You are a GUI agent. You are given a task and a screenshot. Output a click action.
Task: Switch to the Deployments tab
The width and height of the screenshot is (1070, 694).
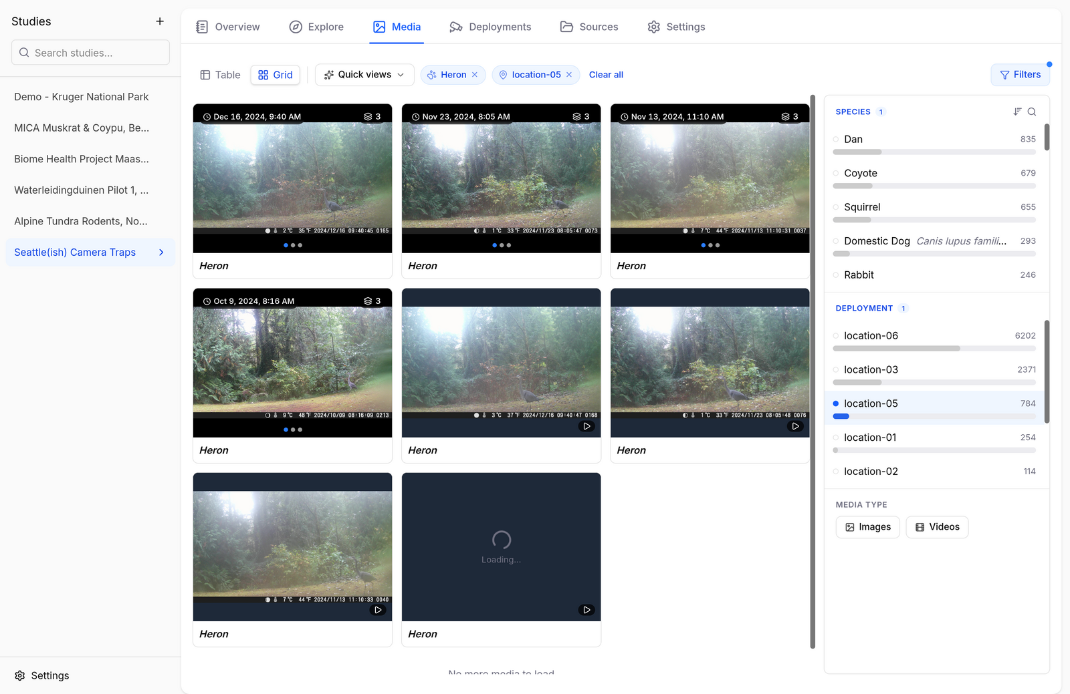[x=490, y=27]
